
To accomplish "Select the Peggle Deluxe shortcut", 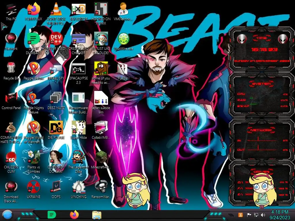I will 34,68.
